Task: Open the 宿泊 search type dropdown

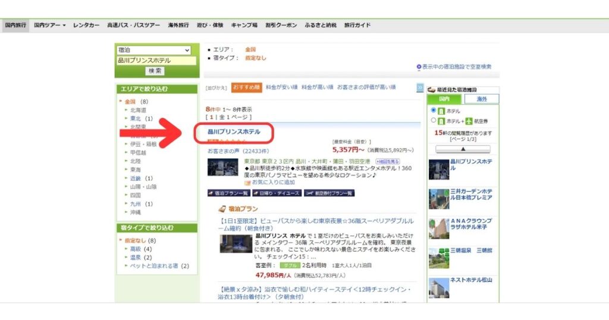Action: point(154,50)
